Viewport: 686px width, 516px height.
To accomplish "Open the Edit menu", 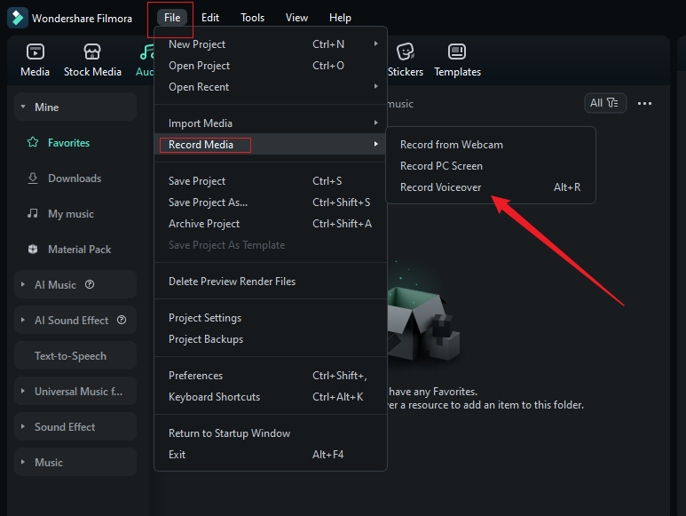I will [x=210, y=18].
